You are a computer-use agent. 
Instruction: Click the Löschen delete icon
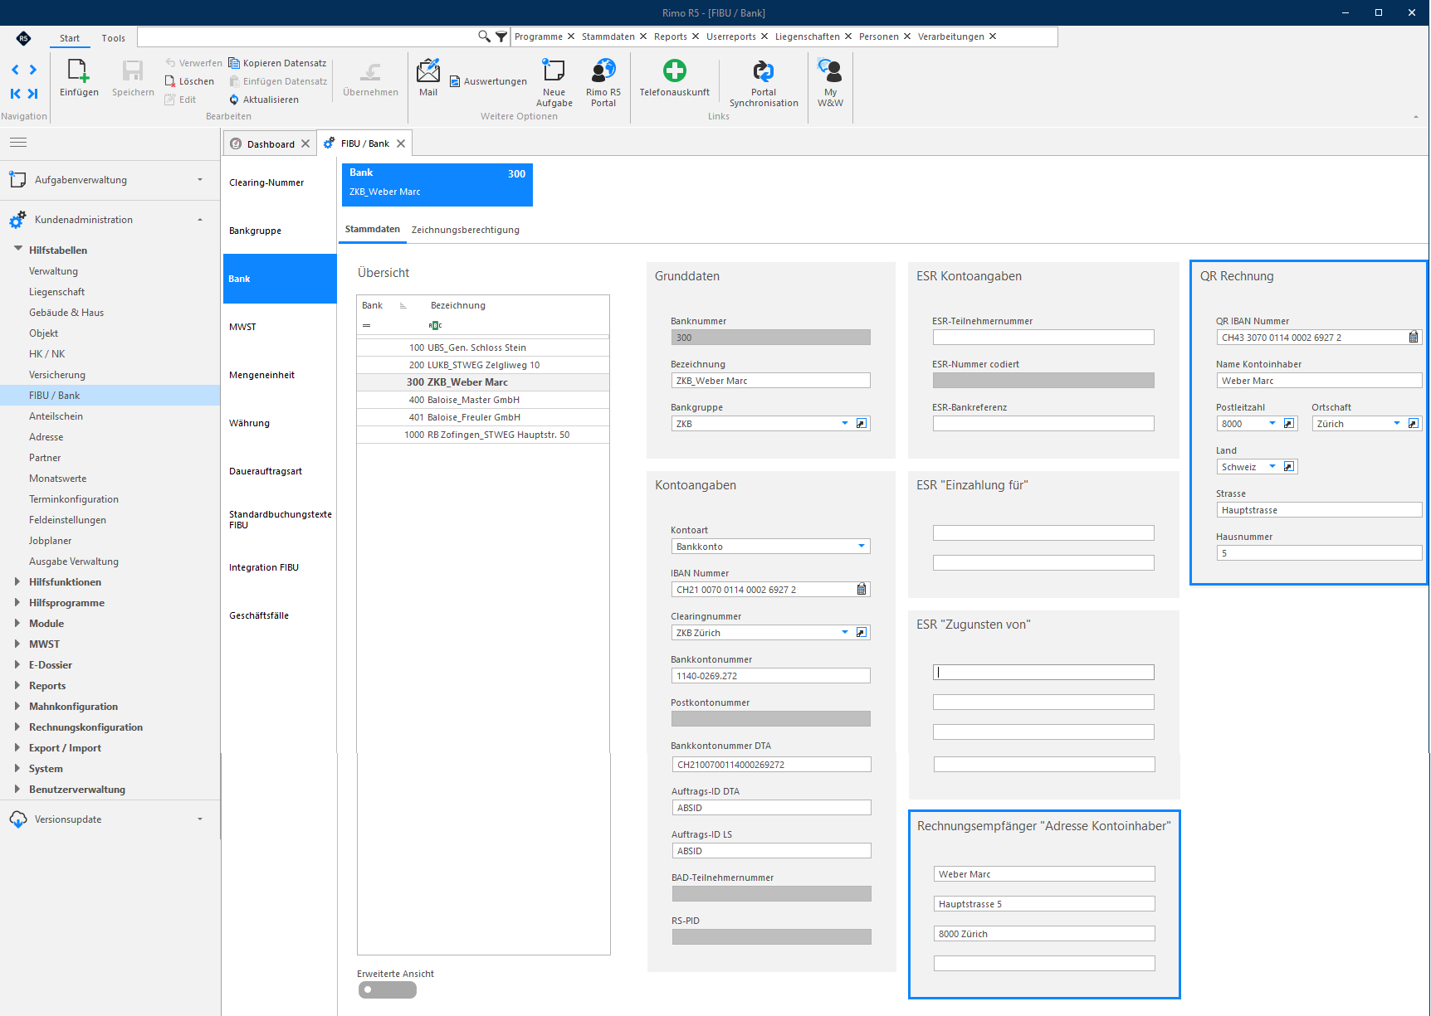[x=170, y=81]
